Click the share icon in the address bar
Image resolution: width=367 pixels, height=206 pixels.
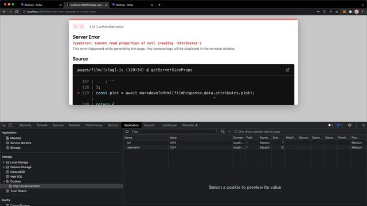[x=330, y=11]
